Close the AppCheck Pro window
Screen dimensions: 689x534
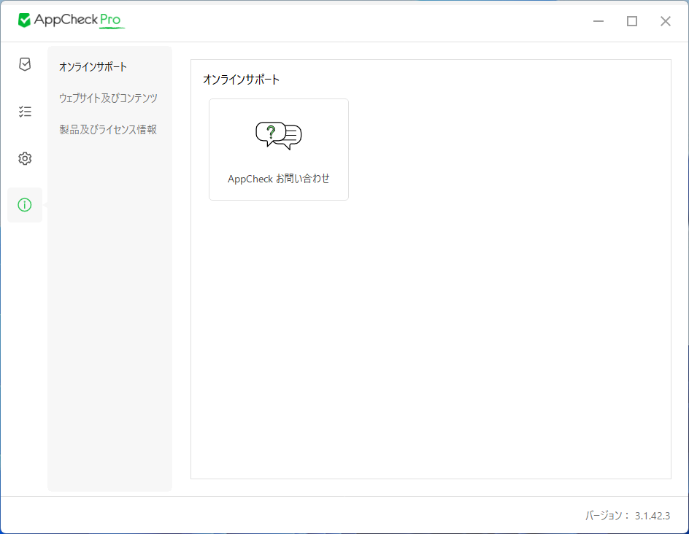pyautogui.click(x=666, y=21)
